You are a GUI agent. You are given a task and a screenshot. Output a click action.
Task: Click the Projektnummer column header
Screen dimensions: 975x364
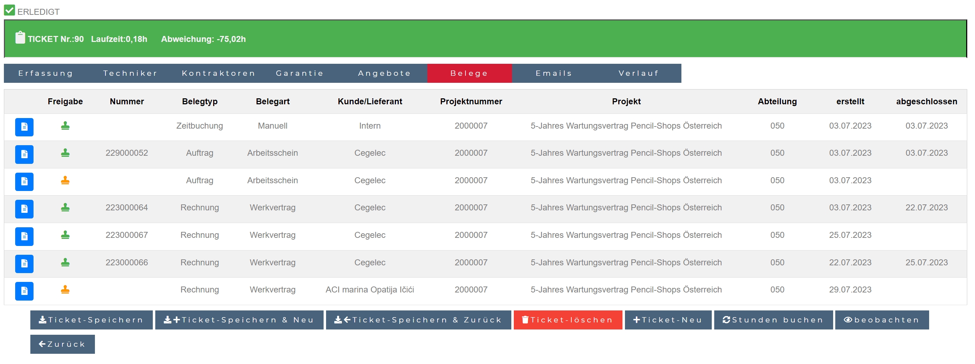click(x=471, y=101)
